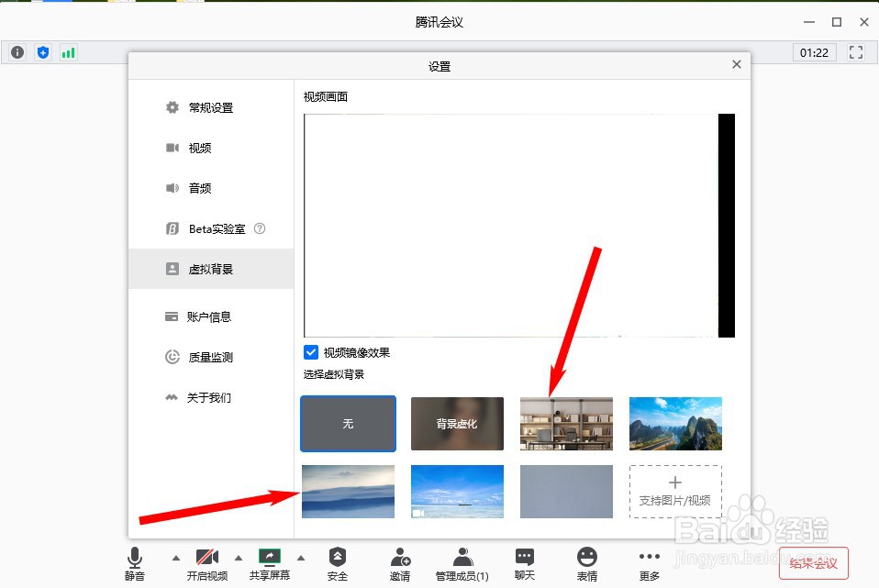Switch to 音频 settings
The width and height of the screenshot is (879, 588).
211,188
